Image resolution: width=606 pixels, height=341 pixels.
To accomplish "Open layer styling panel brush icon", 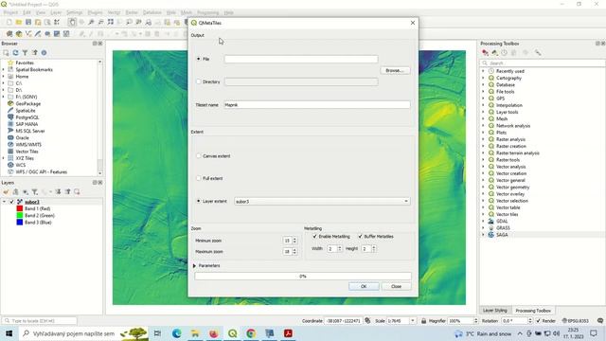I will coord(6,191).
